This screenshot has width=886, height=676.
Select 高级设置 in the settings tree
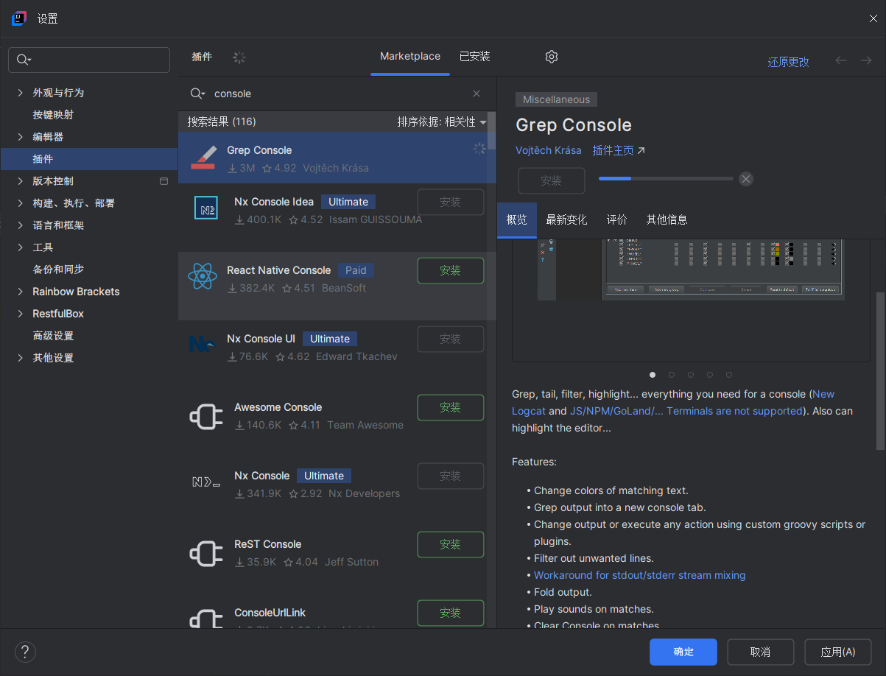coord(53,336)
